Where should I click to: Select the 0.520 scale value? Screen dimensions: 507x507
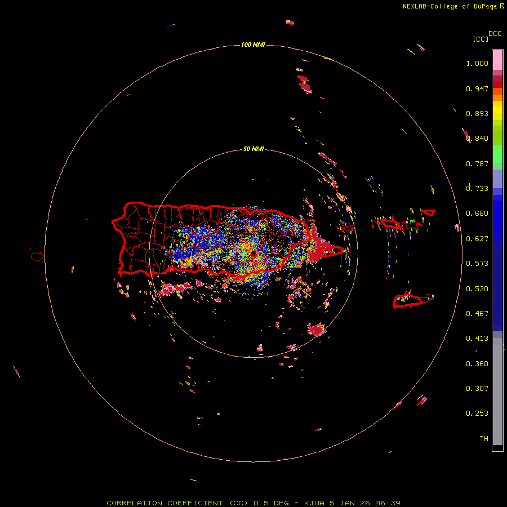pos(477,289)
